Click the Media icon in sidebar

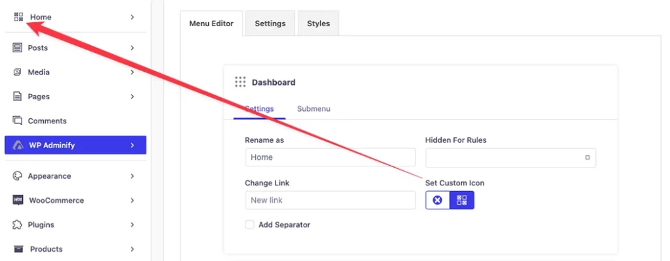tap(17, 72)
